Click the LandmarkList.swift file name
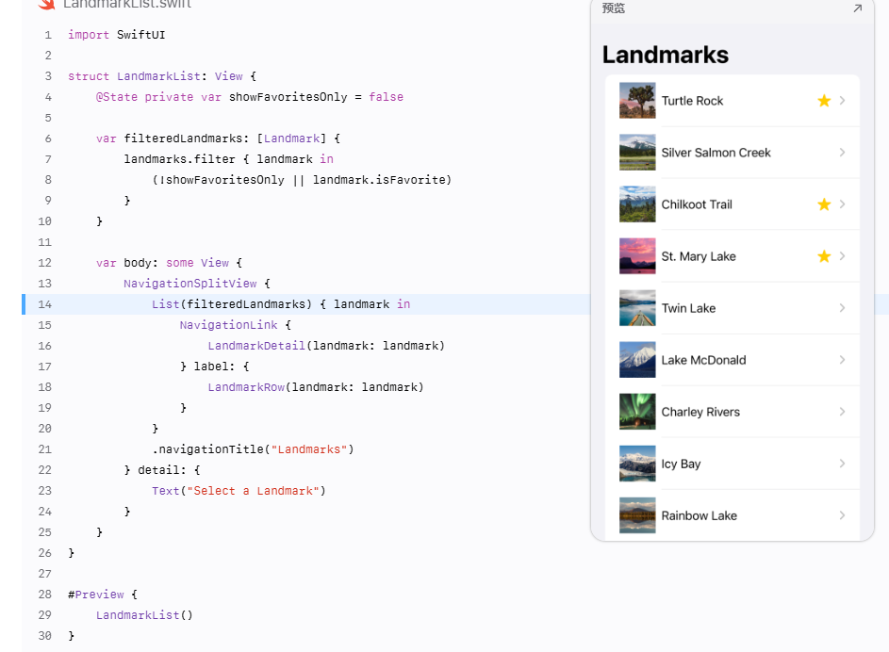The image size is (889, 652). [127, 5]
